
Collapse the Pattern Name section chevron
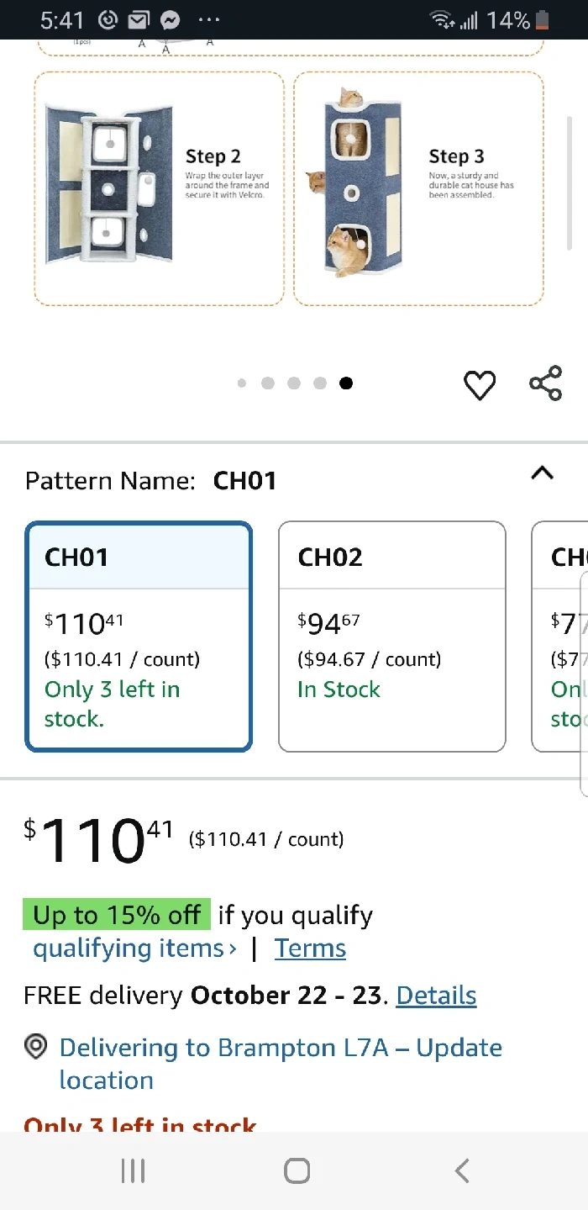pos(543,473)
